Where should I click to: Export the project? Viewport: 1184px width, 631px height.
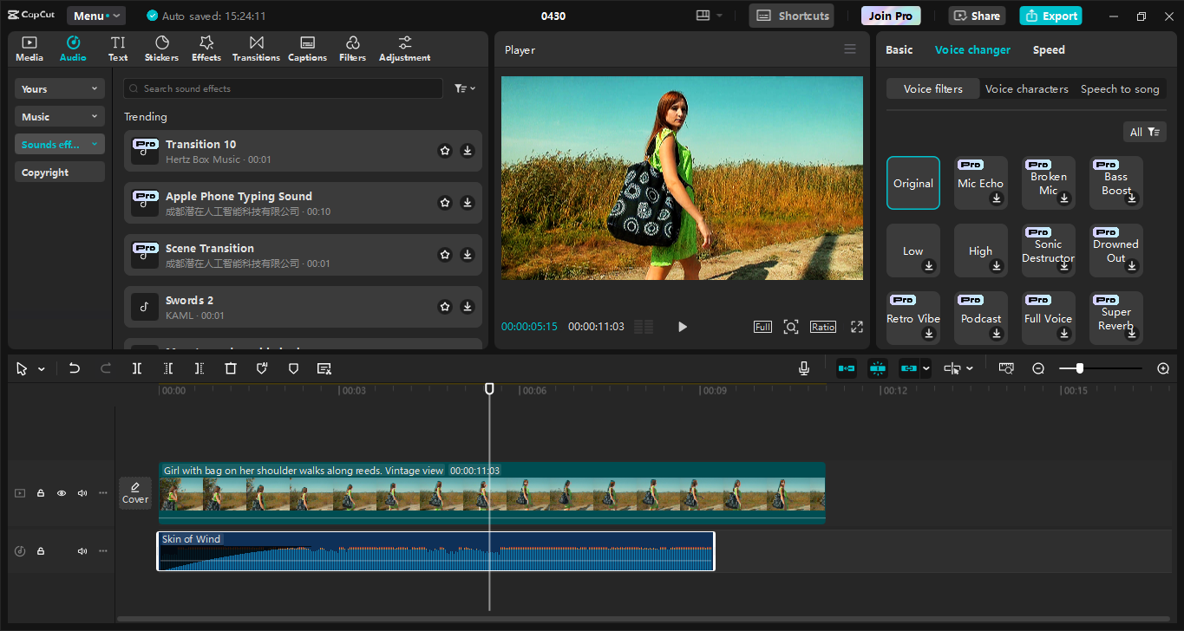coord(1050,15)
